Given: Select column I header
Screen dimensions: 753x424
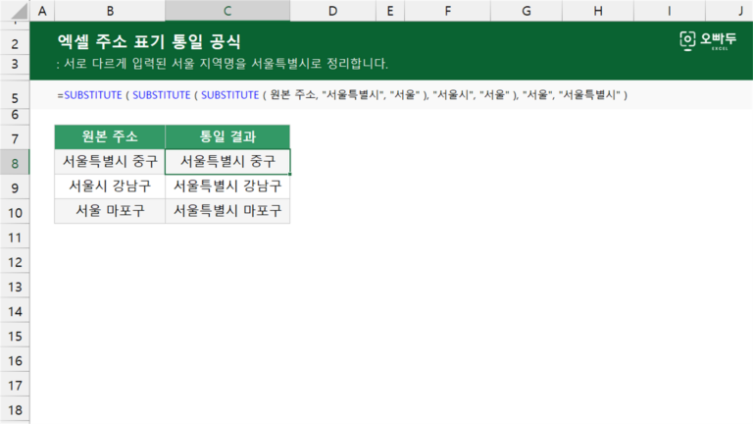Looking at the screenshot, I should [x=670, y=11].
